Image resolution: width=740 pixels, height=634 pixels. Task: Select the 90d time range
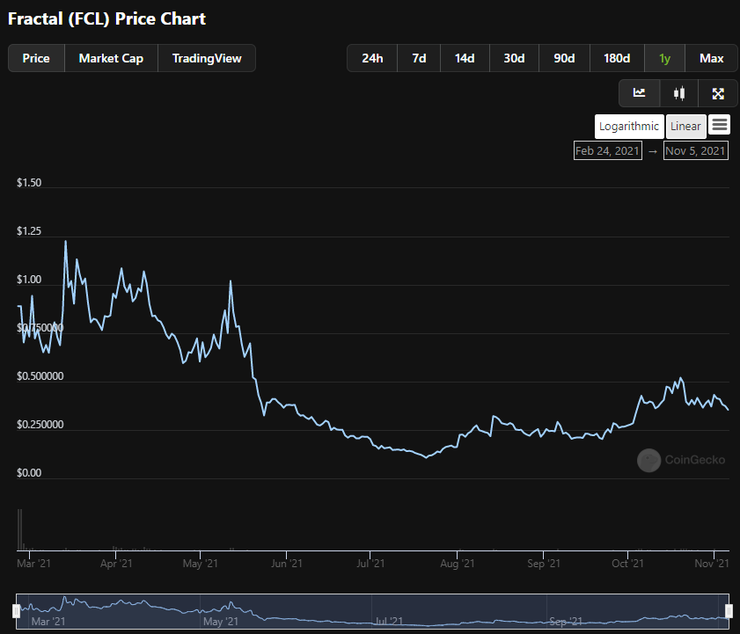pyautogui.click(x=564, y=58)
